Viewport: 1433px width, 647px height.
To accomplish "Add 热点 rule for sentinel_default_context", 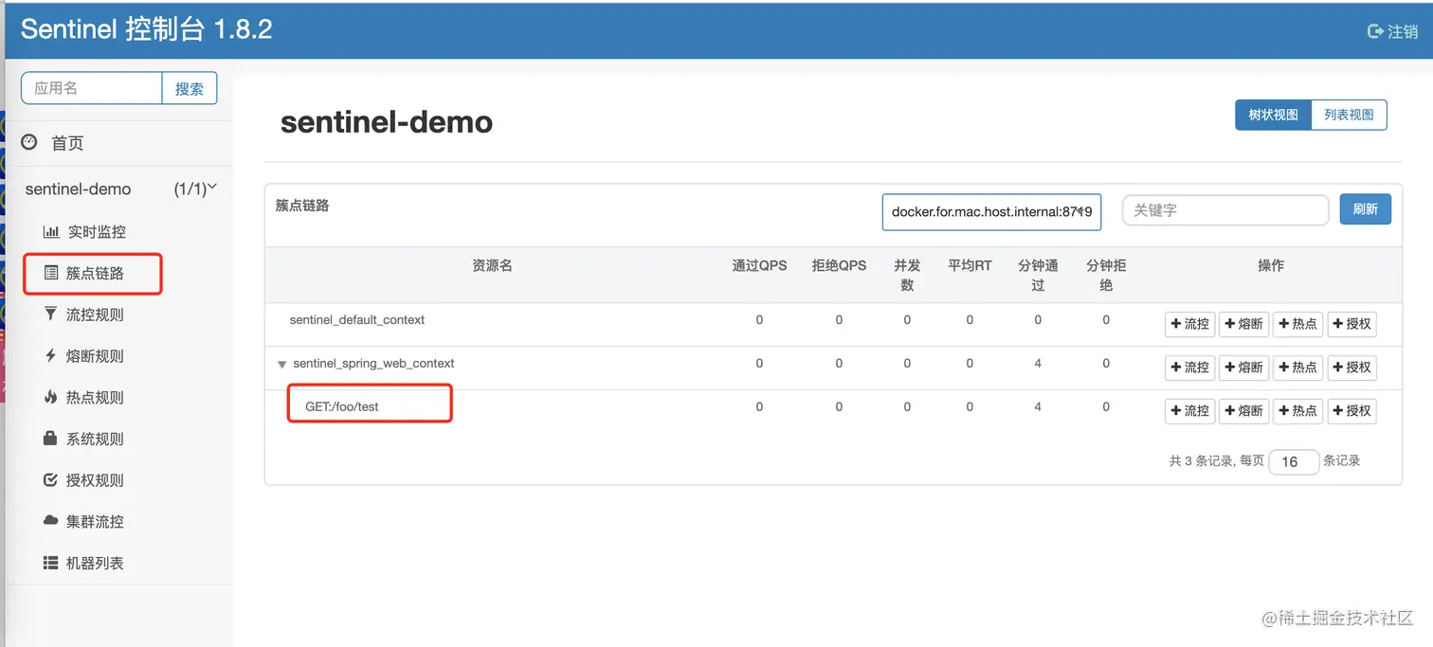I will click(x=1297, y=324).
